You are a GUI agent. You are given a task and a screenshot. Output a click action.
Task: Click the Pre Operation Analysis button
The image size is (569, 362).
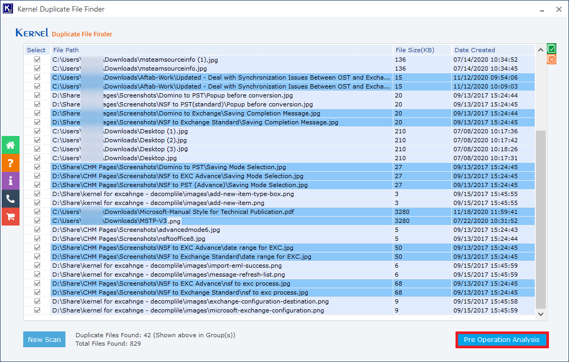[x=502, y=339]
